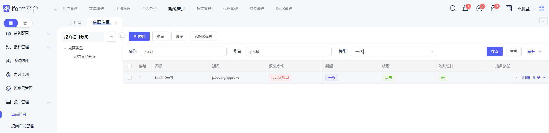
Task: Open the app grid icon at top right
Action: [x=541, y=9]
